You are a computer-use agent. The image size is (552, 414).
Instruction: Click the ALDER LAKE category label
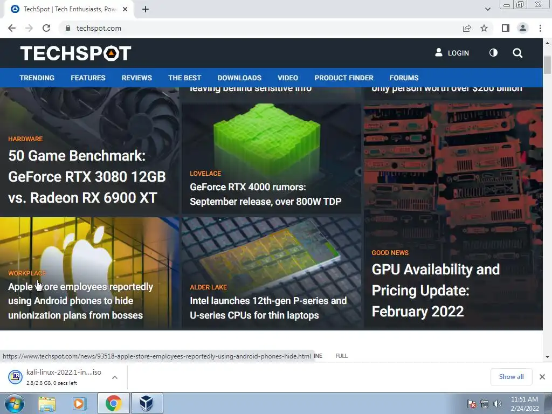[x=208, y=287]
